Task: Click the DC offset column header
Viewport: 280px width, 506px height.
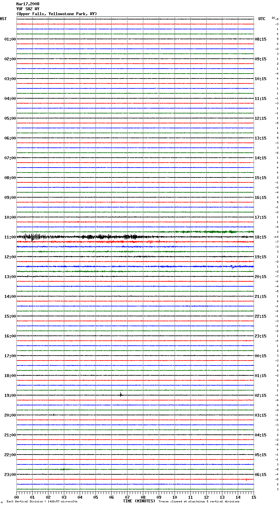Action: (273, 18)
